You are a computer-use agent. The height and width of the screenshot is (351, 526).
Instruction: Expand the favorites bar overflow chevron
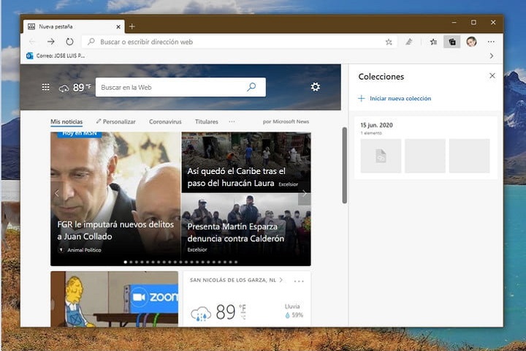491,56
